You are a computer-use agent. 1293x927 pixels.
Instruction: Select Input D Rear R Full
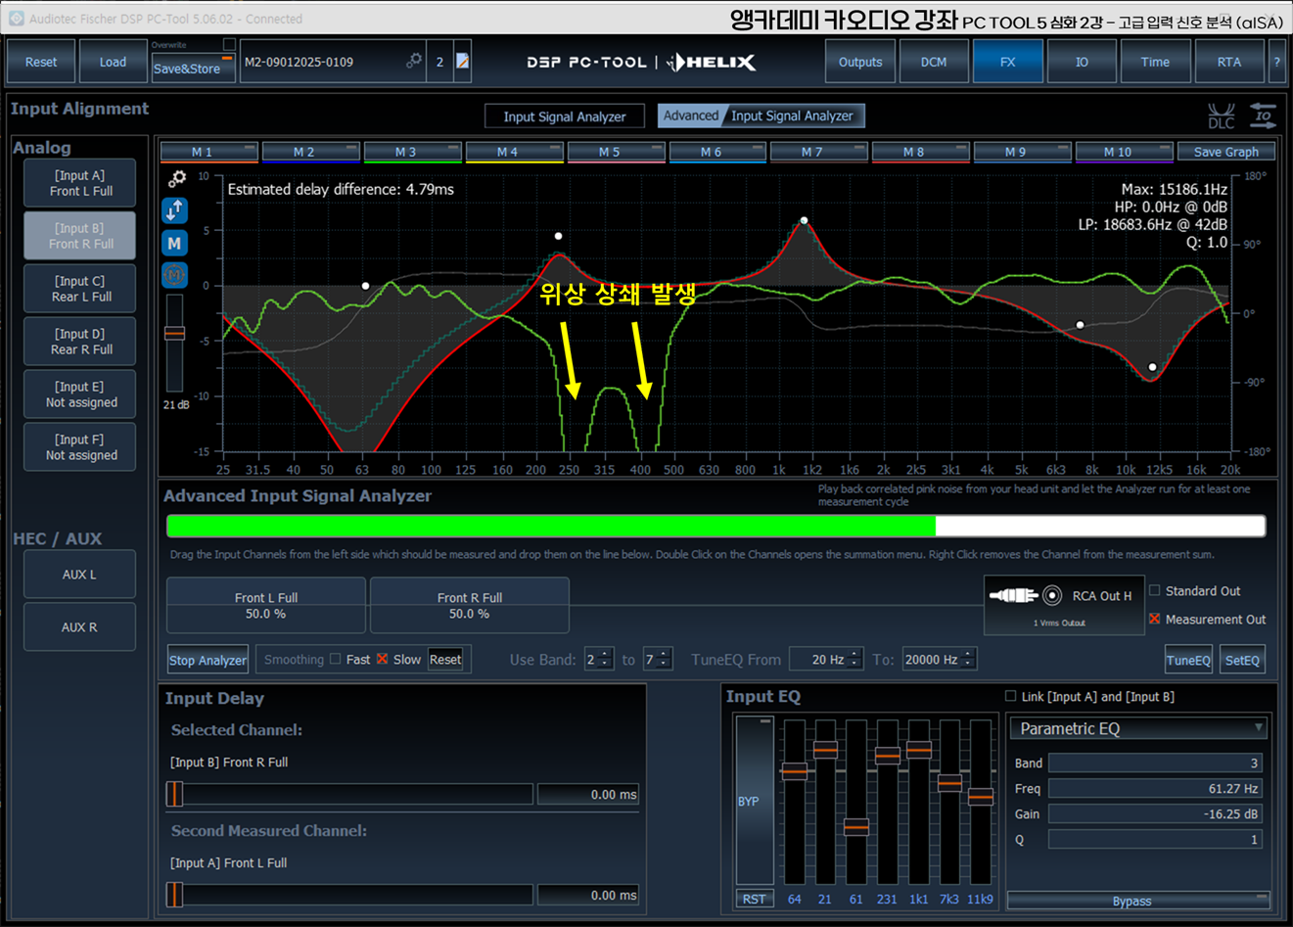pyautogui.click(x=81, y=342)
